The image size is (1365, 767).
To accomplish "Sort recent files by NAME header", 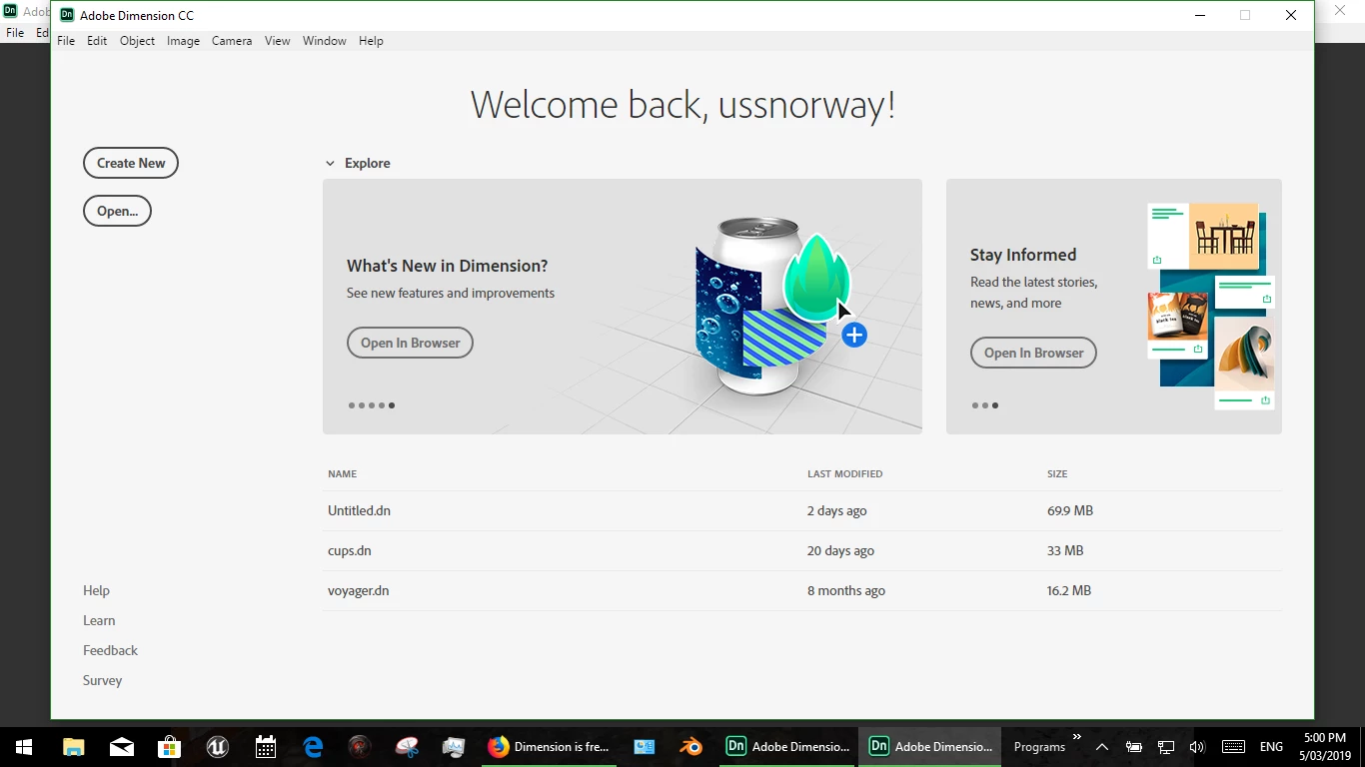I will [x=342, y=473].
